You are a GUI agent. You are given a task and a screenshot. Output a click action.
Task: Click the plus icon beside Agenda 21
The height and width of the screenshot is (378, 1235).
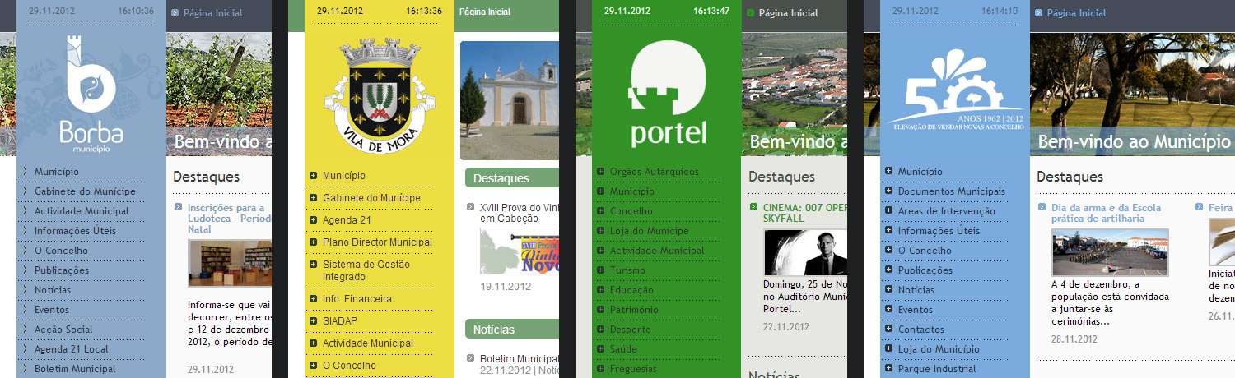coord(314,220)
